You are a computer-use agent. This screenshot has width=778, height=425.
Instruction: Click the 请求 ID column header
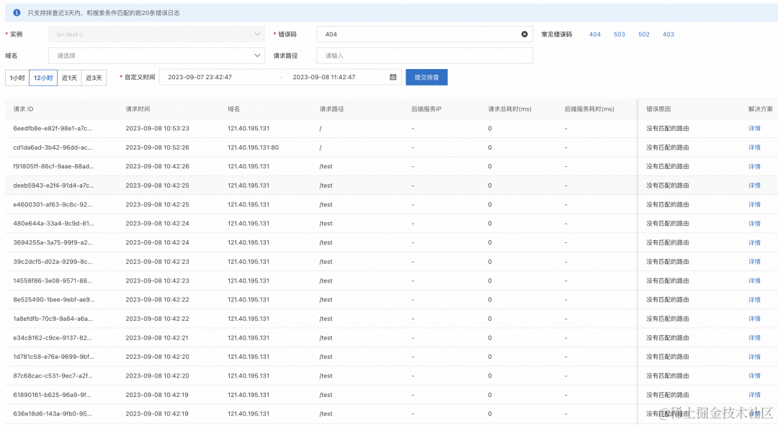tap(23, 109)
